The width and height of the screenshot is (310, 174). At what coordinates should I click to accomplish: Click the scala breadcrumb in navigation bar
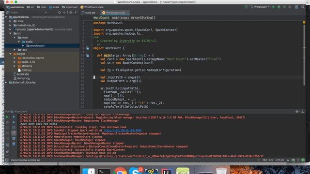[54, 7]
